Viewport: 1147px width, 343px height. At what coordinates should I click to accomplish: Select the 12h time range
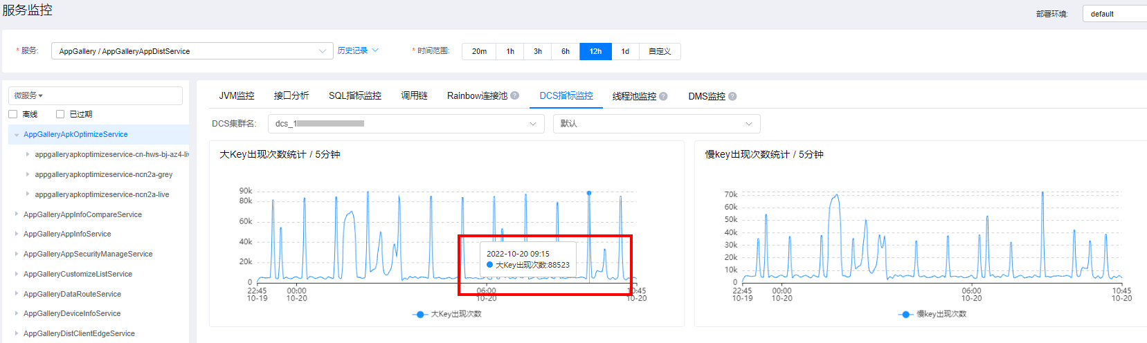(x=595, y=51)
